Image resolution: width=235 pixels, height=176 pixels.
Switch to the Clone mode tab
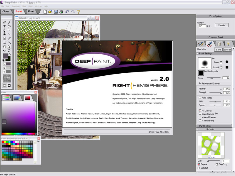point(6,11)
